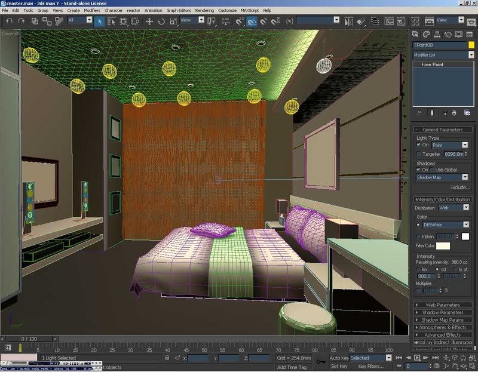Image resolution: width=478 pixels, height=372 pixels.
Task: Enable the Targeted checkbox
Action: tap(419, 154)
